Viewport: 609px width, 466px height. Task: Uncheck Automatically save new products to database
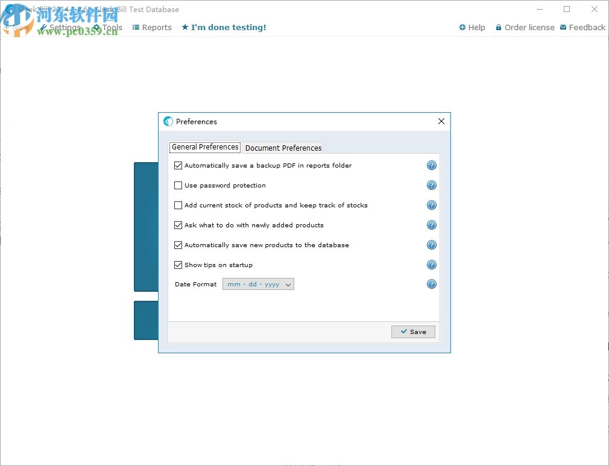click(178, 245)
